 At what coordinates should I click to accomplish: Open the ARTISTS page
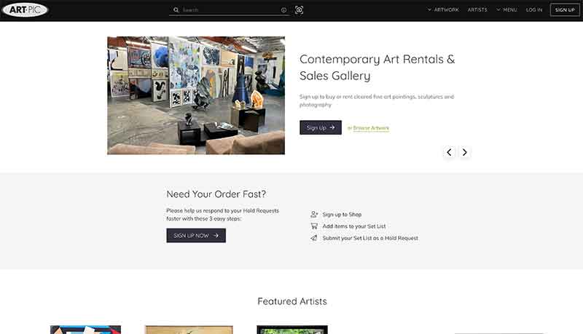click(x=477, y=10)
